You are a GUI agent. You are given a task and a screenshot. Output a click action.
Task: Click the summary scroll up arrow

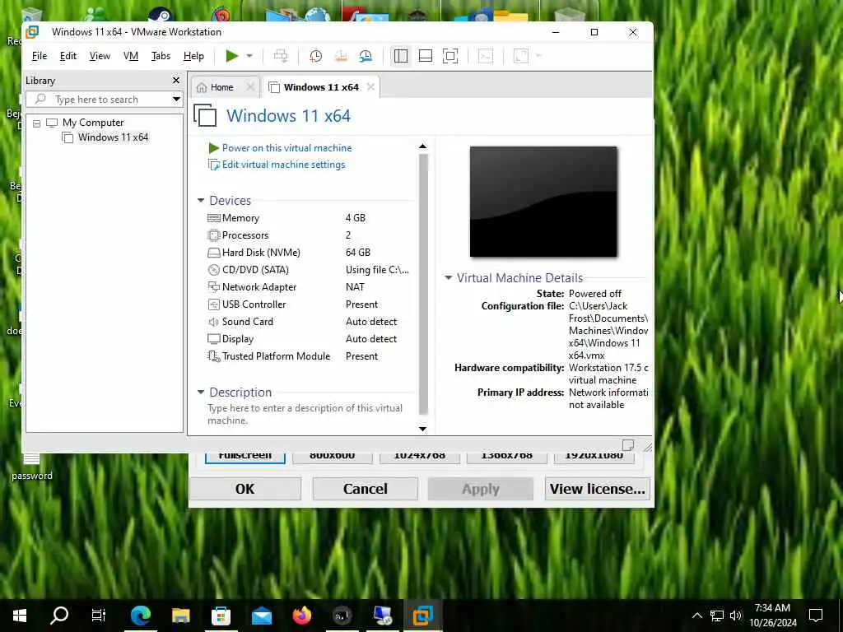(x=422, y=146)
